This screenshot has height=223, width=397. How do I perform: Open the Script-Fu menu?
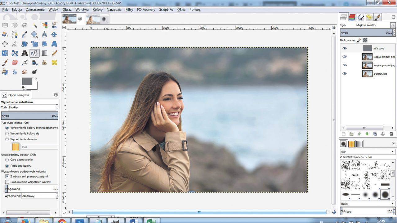(166, 10)
